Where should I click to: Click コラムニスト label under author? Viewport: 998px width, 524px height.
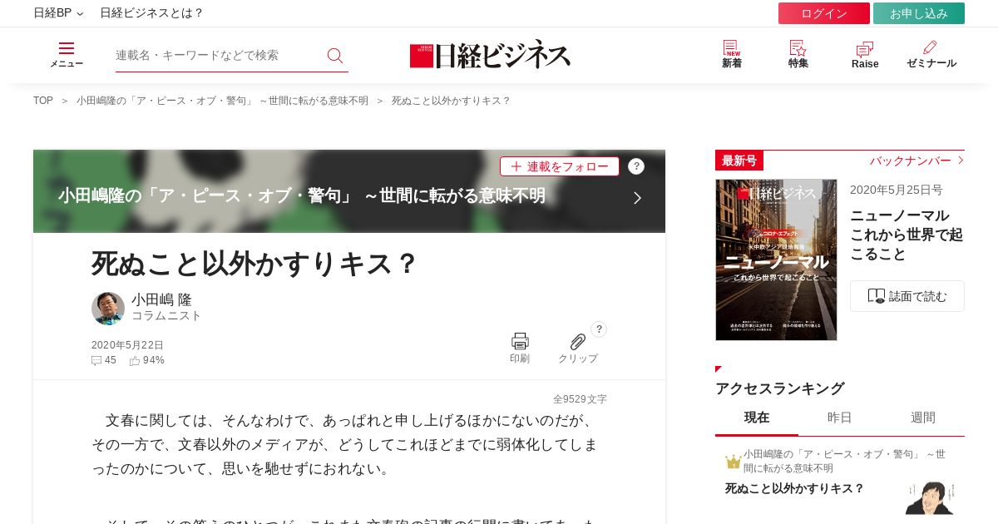pyautogui.click(x=166, y=316)
